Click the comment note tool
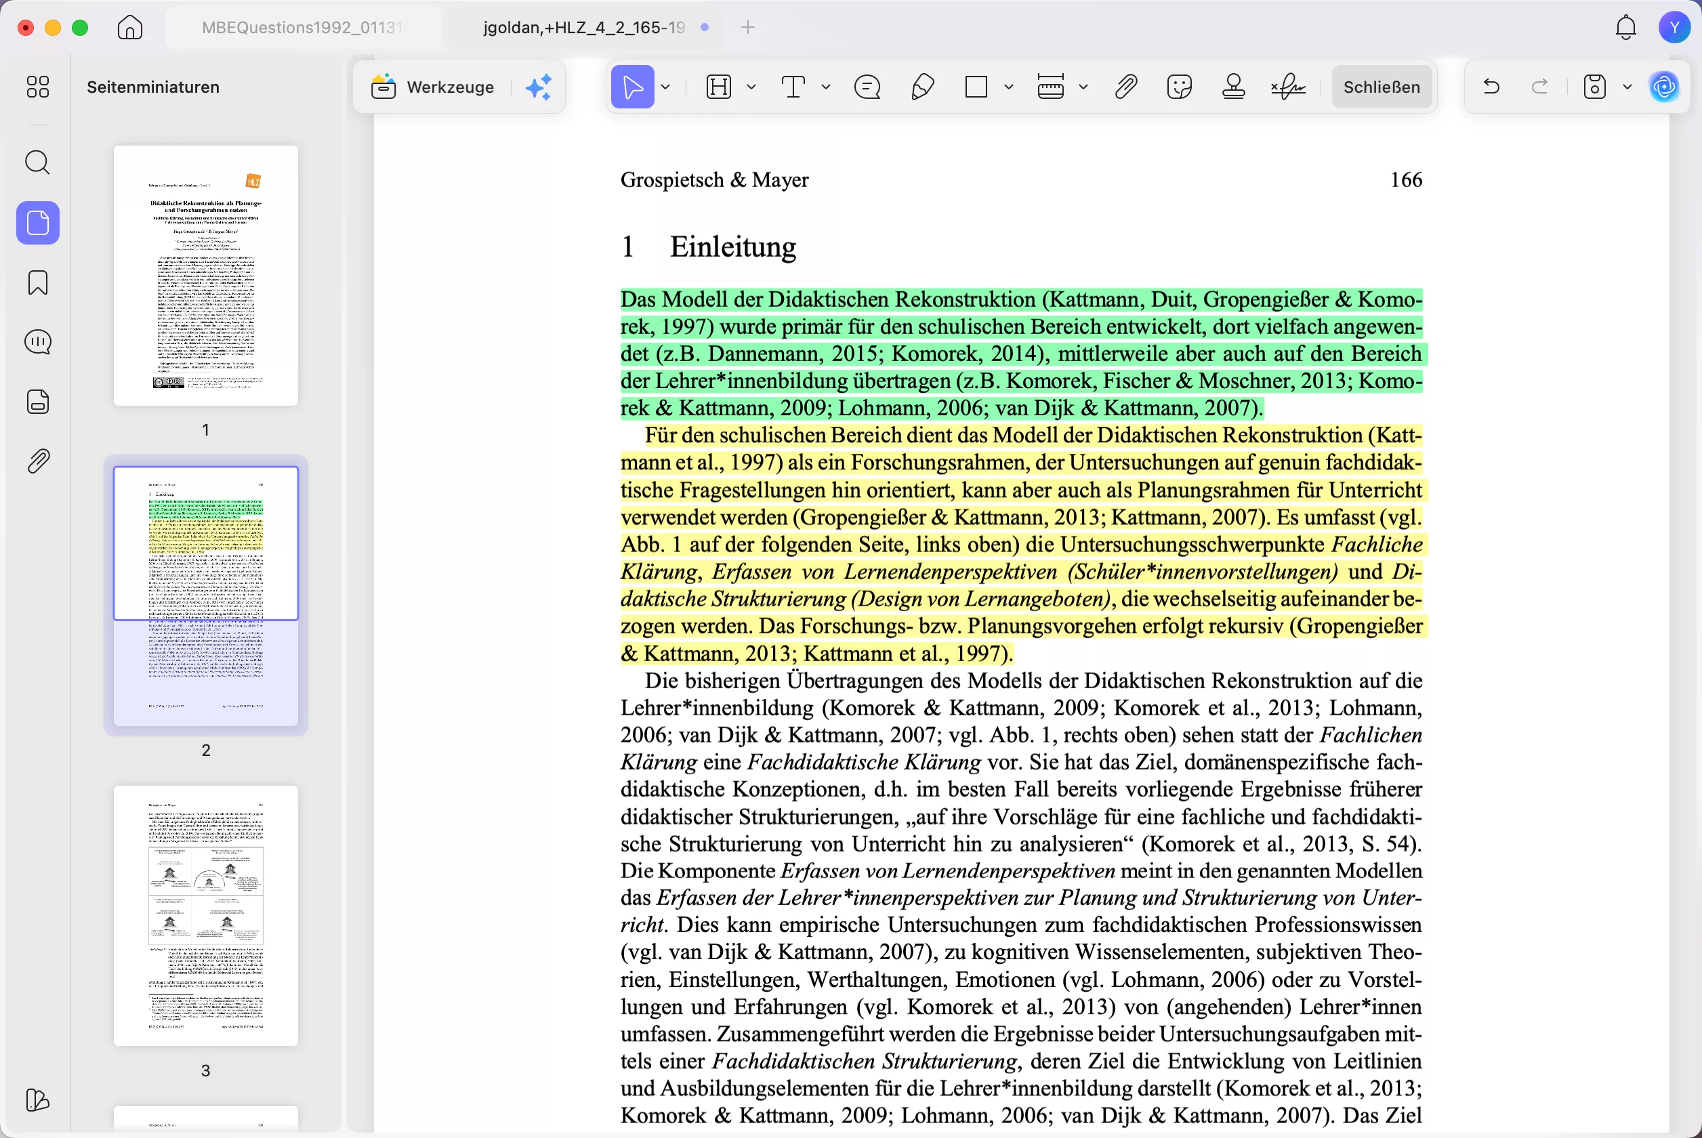Viewport: 1702px width, 1138px height. click(x=867, y=87)
